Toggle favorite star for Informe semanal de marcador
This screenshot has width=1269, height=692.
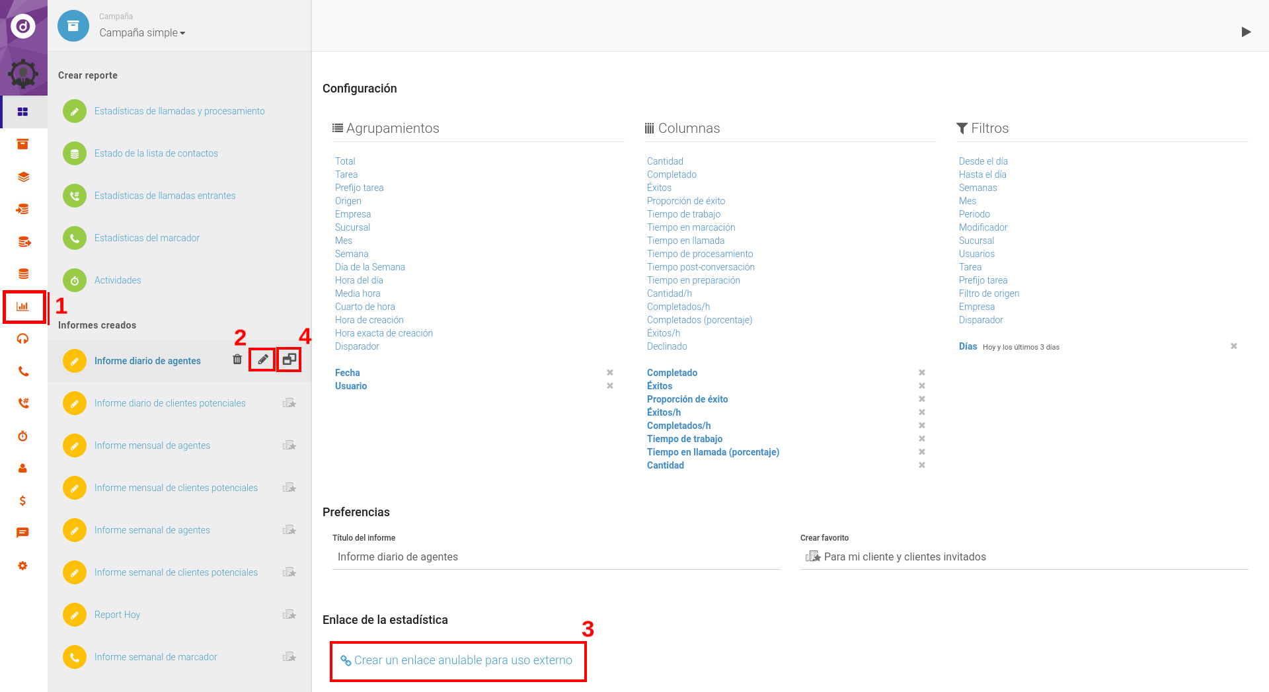point(289,656)
